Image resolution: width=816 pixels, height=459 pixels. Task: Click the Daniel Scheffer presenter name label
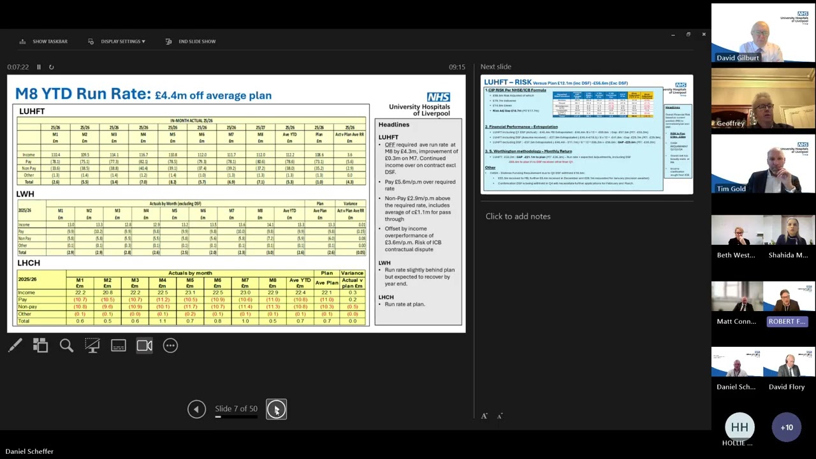tap(29, 451)
